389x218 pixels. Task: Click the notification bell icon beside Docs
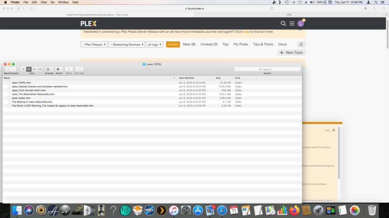[x=301, y=44]
